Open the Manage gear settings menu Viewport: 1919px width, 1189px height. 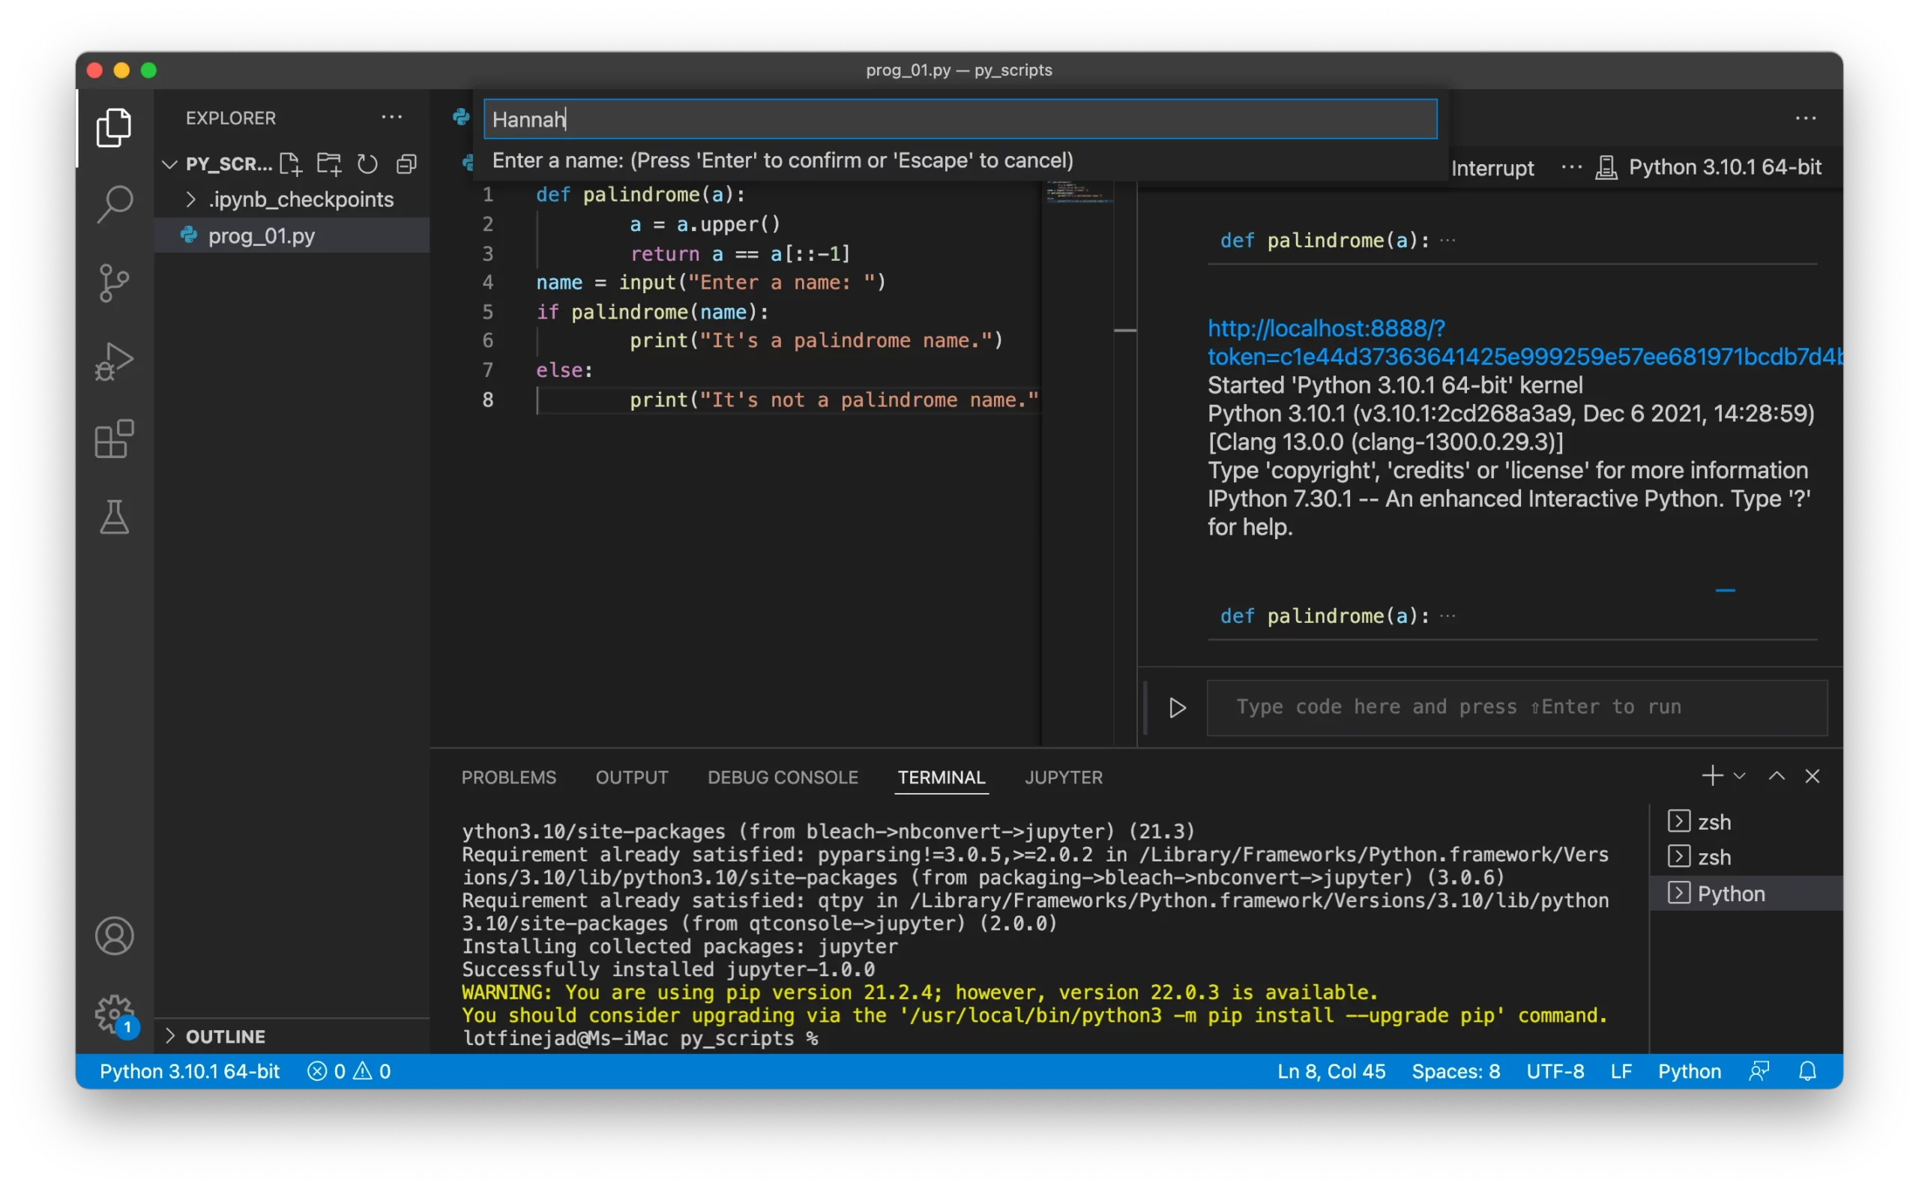pos(115,1013)
